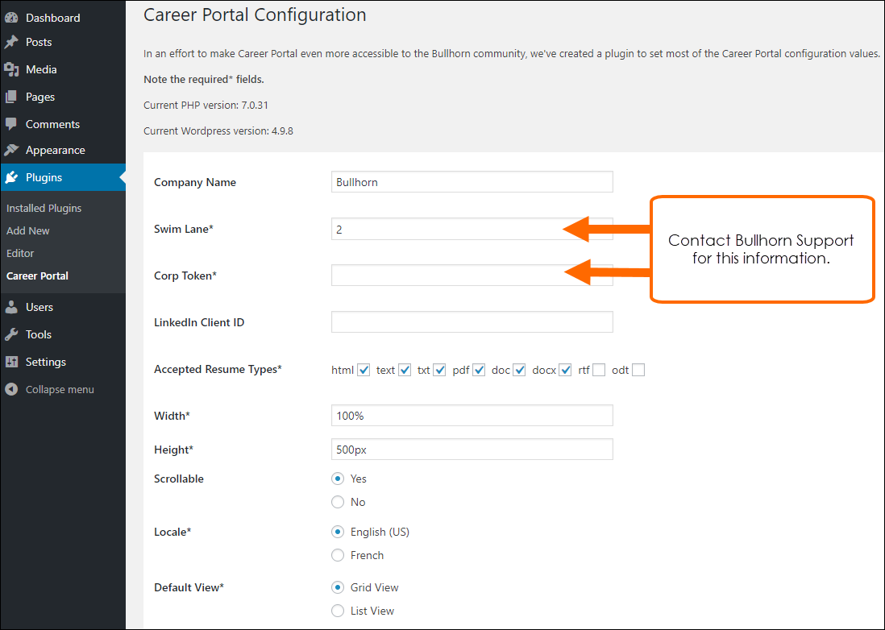Focus the Corp Token input field

pos(472,276)
